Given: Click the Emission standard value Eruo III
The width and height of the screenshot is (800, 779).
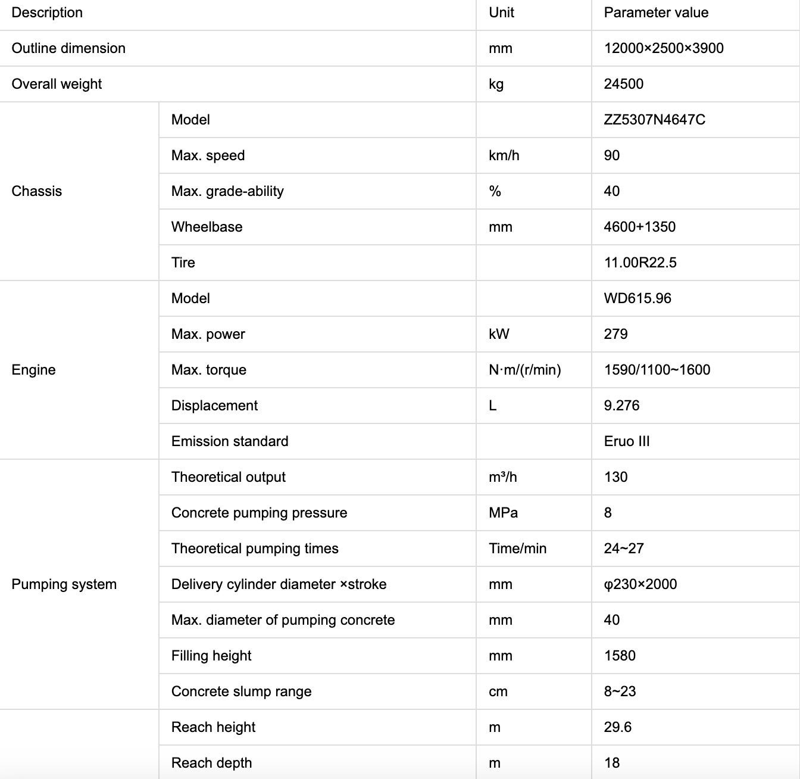Looking at the screenshot, I should 626,441.
